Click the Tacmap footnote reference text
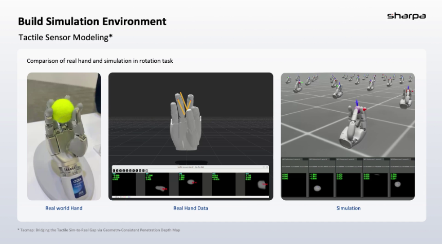442x244 pixels. (98, 230)
